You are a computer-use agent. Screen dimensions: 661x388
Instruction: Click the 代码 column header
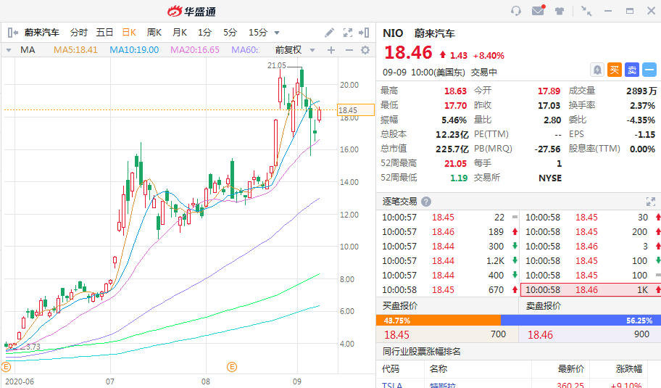(391, 369)
